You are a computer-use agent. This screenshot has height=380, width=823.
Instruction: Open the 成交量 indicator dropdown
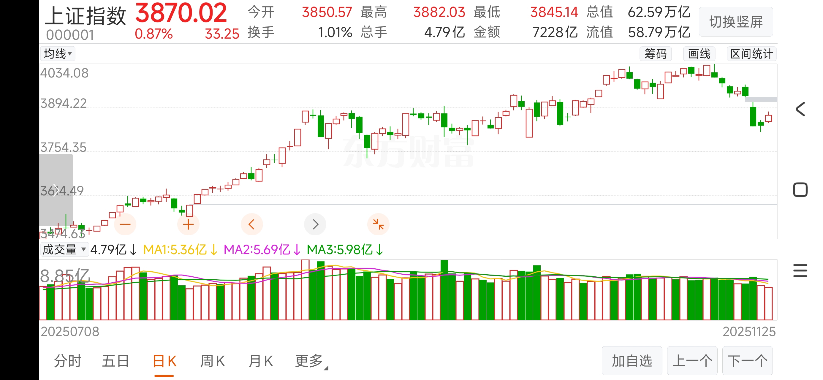[x=64, y=249]
